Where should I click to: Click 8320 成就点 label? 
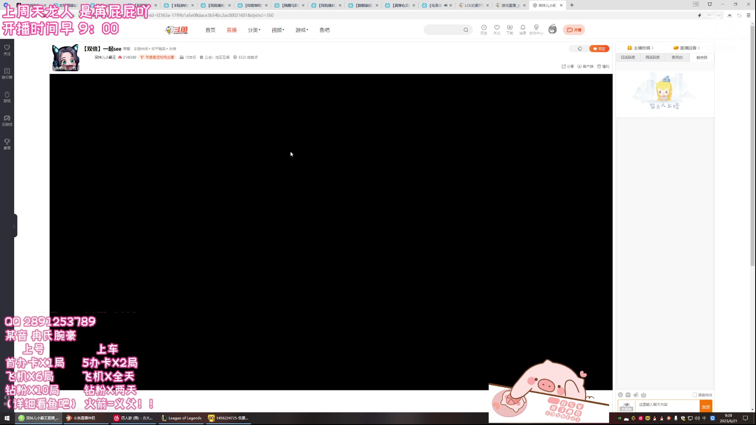point(245,57)
